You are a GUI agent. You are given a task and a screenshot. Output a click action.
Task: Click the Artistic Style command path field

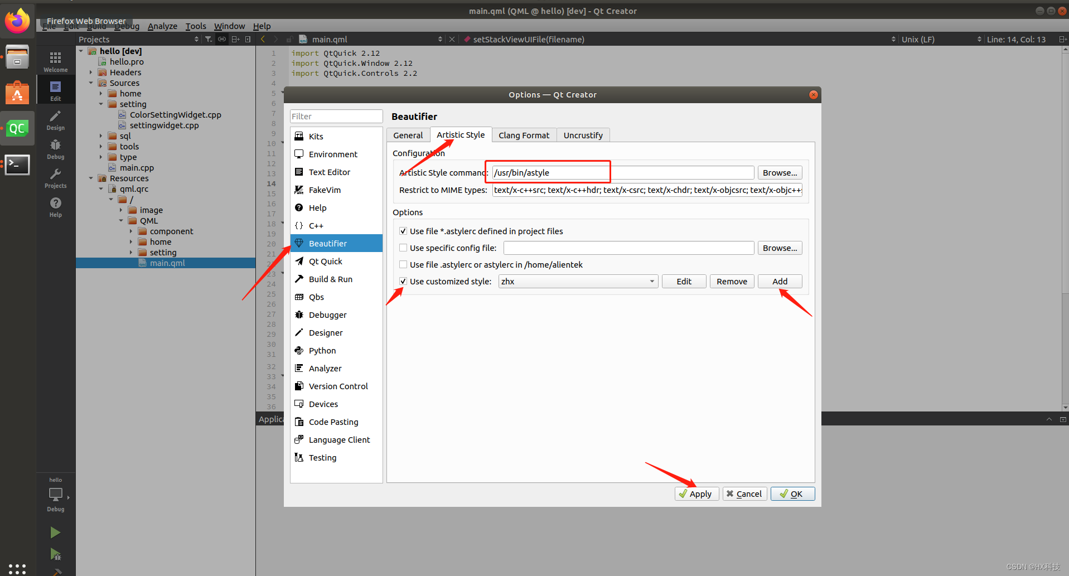point(623,172)
